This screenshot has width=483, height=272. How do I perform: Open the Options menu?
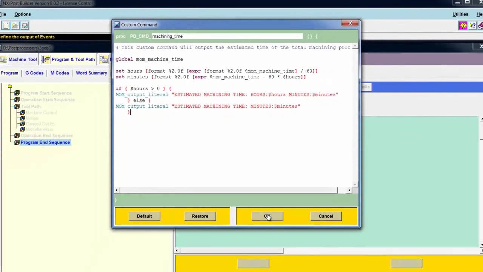(23, 14)
